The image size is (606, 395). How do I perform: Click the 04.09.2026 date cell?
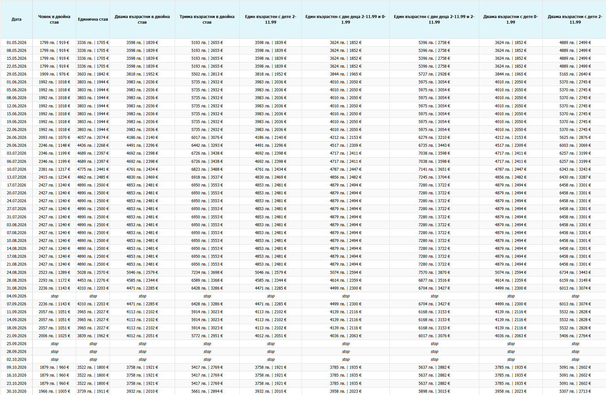[16, 296]
